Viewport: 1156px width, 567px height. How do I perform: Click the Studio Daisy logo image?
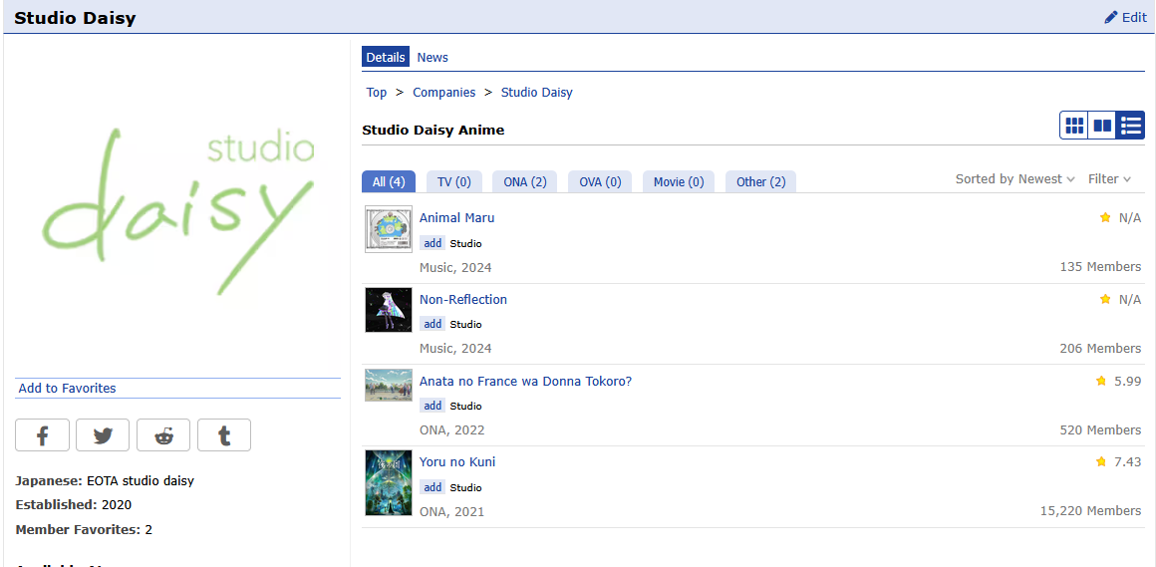click(177, 211)
